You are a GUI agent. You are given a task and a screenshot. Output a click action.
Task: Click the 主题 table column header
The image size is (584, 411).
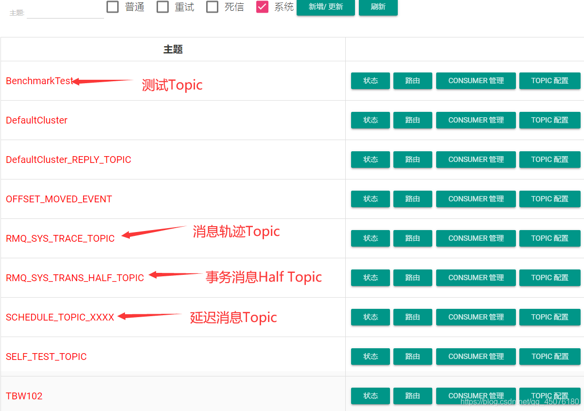(x=173, y=49)
